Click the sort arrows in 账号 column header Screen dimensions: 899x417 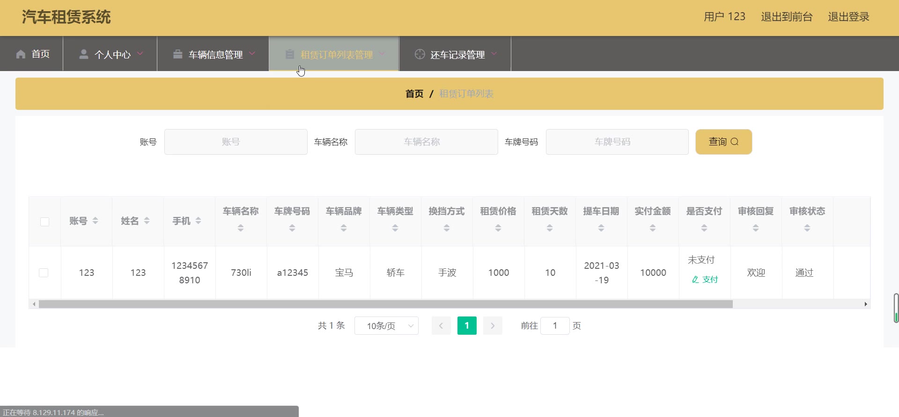pyautogui.click(x=96, y=221)
